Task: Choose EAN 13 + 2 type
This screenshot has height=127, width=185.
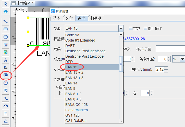Action: [92, 72]
